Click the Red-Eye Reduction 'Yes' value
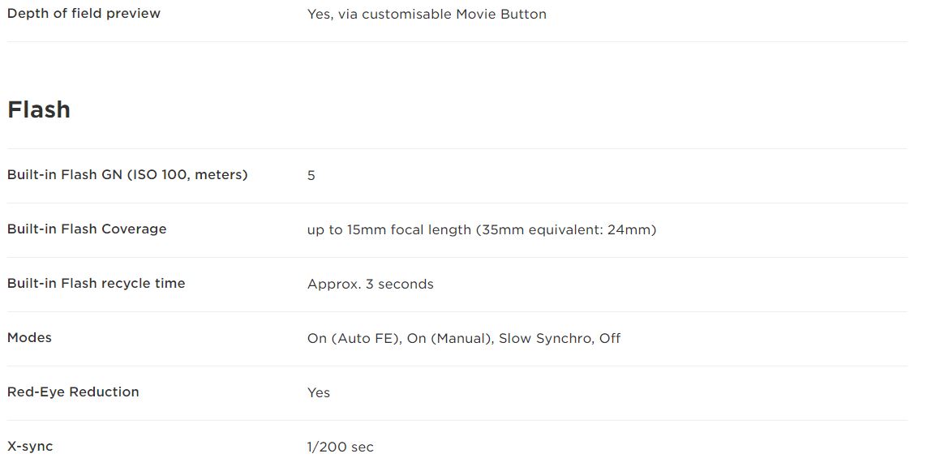Screen dimensions: 927x458 point(319,393)
